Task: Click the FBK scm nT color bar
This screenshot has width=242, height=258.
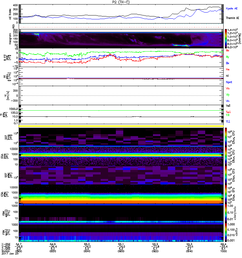Action: (226, 232)
